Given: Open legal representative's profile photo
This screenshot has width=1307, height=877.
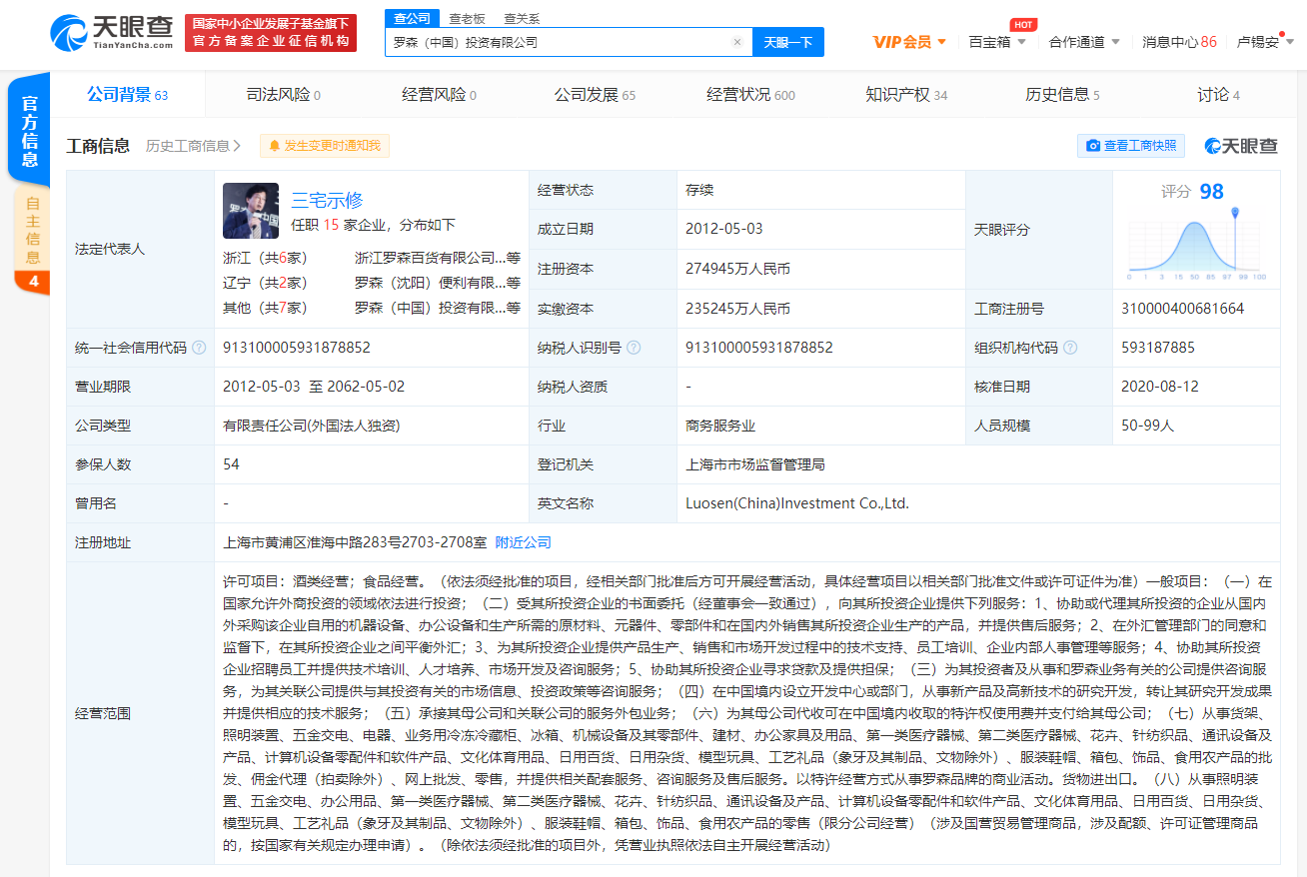Looking at the screenshot, I should (251, 211).
